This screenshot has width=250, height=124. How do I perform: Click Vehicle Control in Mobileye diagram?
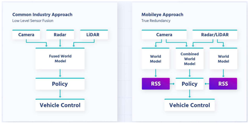pos(189,105)
